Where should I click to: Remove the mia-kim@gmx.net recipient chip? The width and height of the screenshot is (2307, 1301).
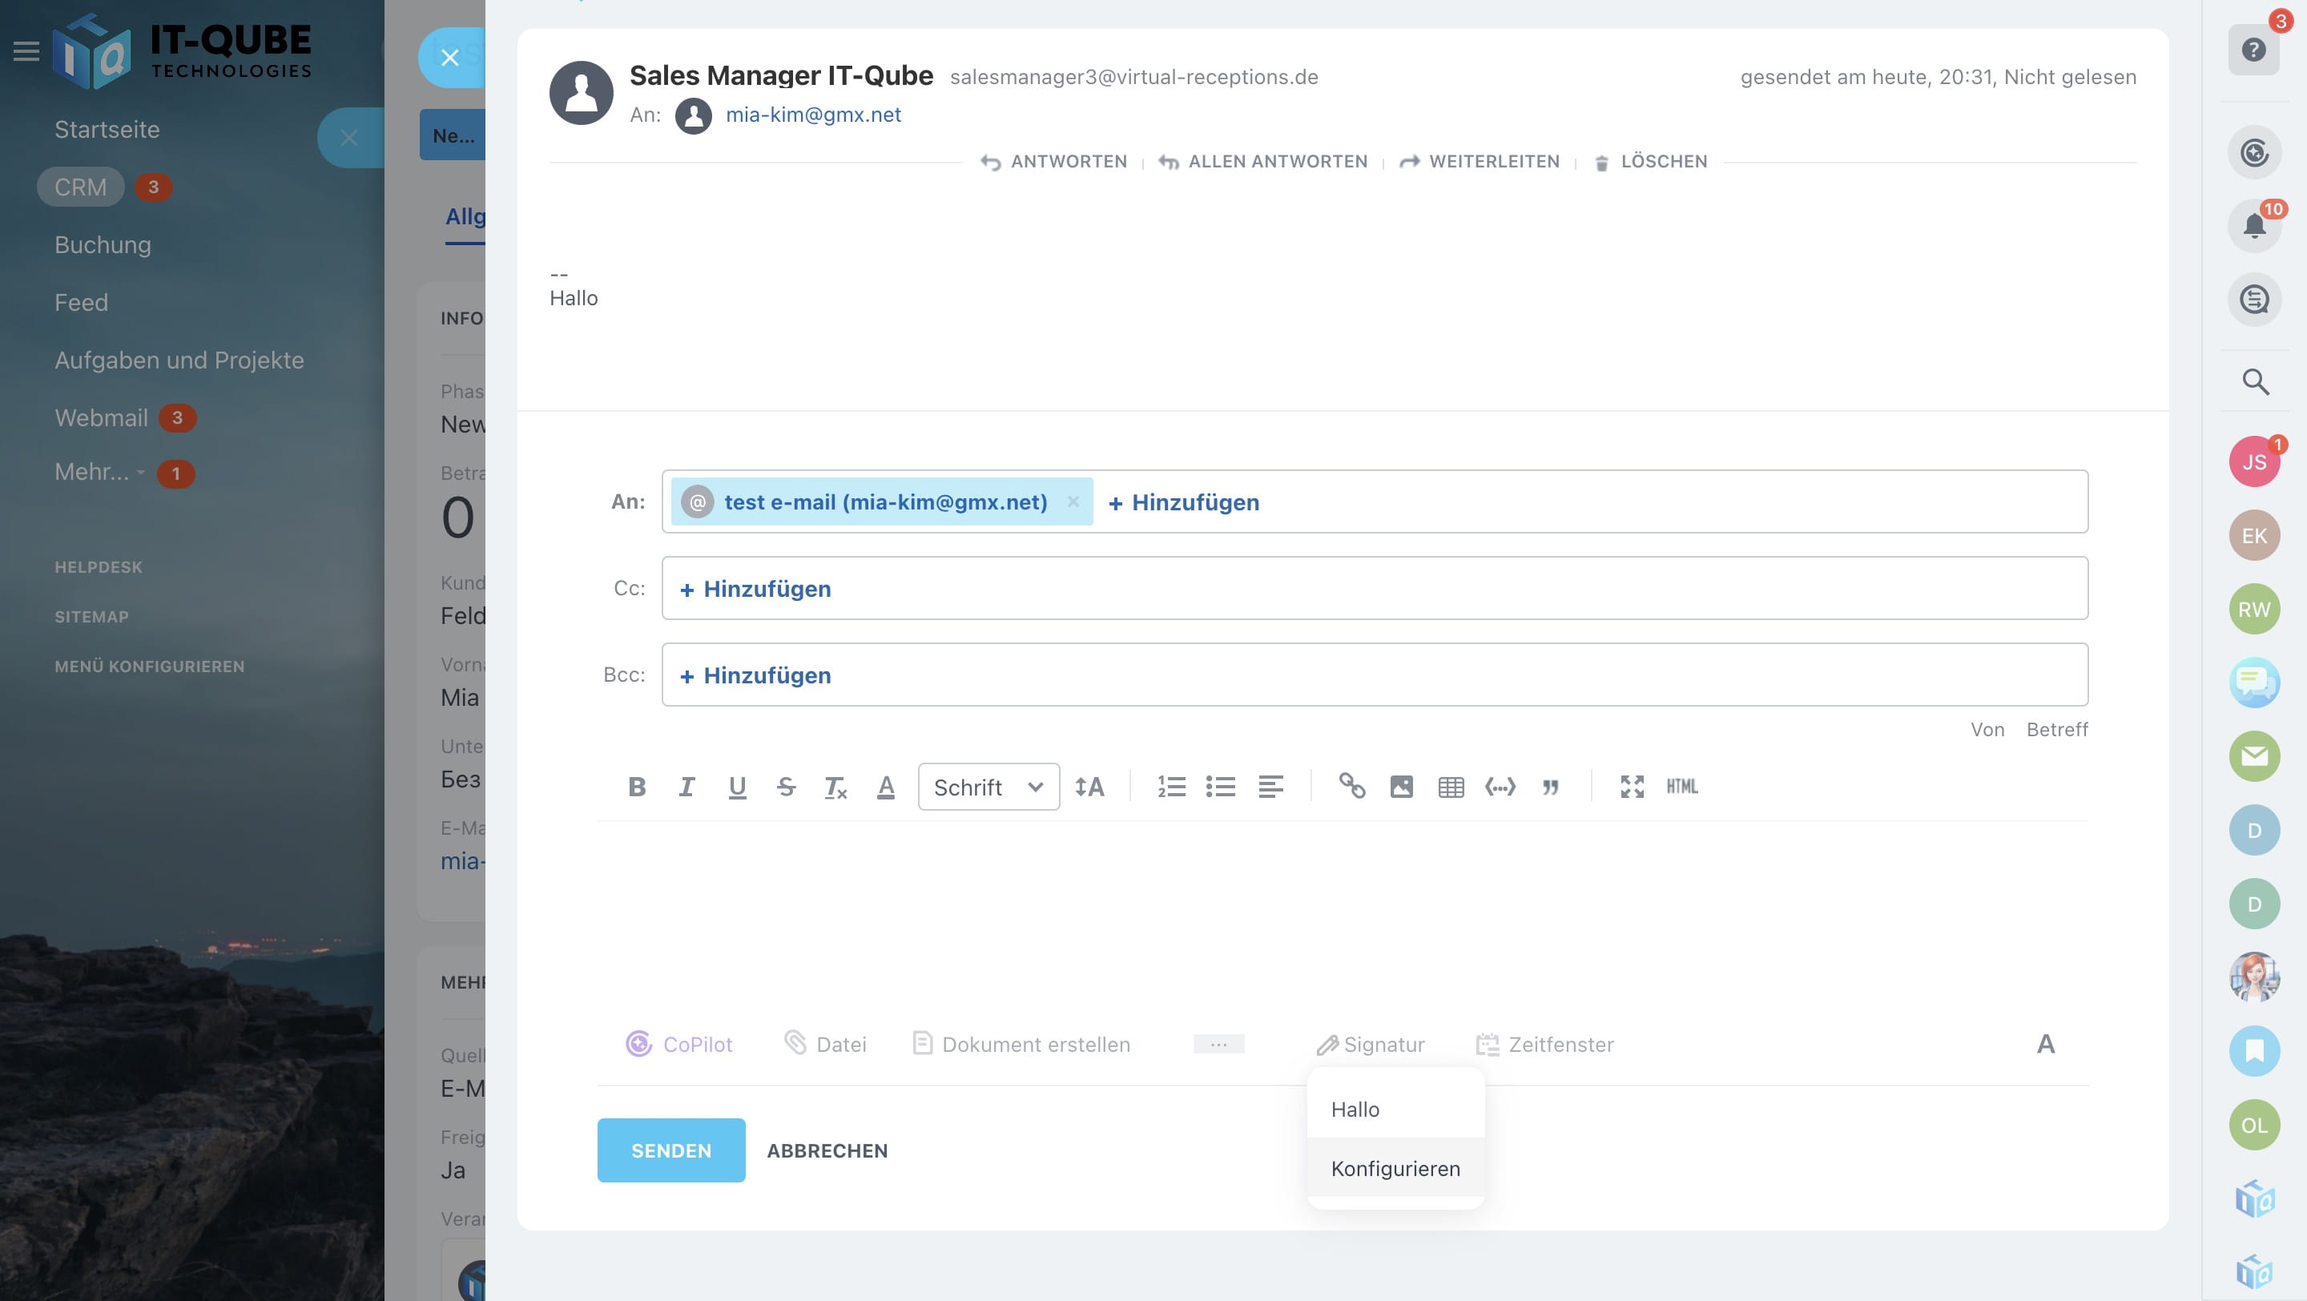tap(1073, 501)
